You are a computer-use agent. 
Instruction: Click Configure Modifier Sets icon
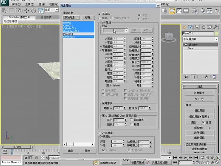[214, 77]
